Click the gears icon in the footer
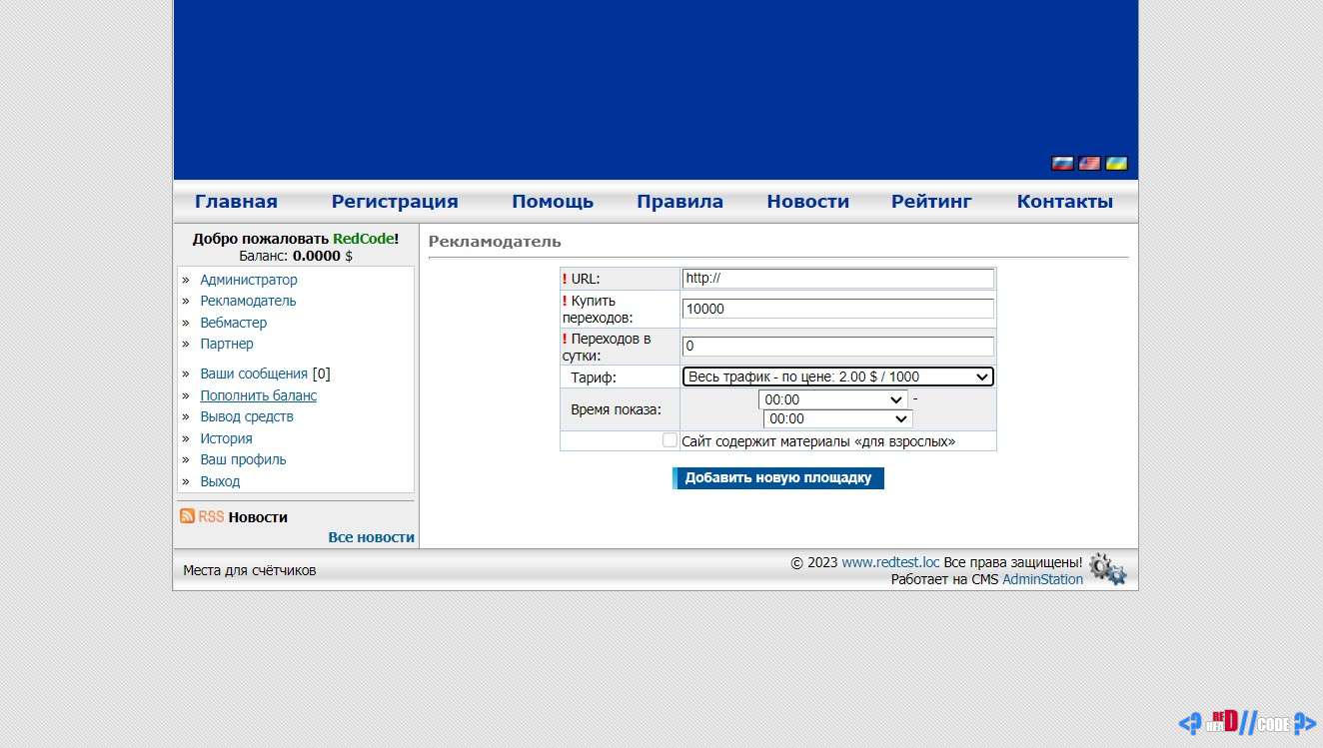Image resolution: width=1323 pixels, height=748 pixels. tap(1107, 569)
